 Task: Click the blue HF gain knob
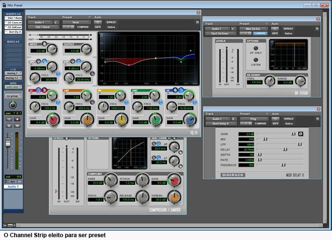pos(190,120)
